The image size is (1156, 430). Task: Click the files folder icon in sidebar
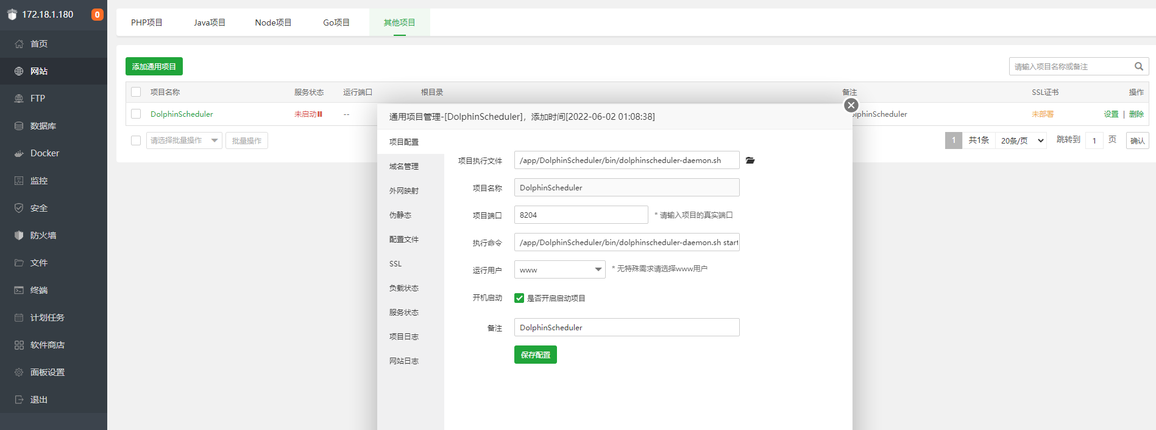pyautogui.click(x=19, y=263)
